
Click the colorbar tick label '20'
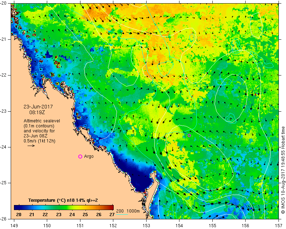coord(19,214)
